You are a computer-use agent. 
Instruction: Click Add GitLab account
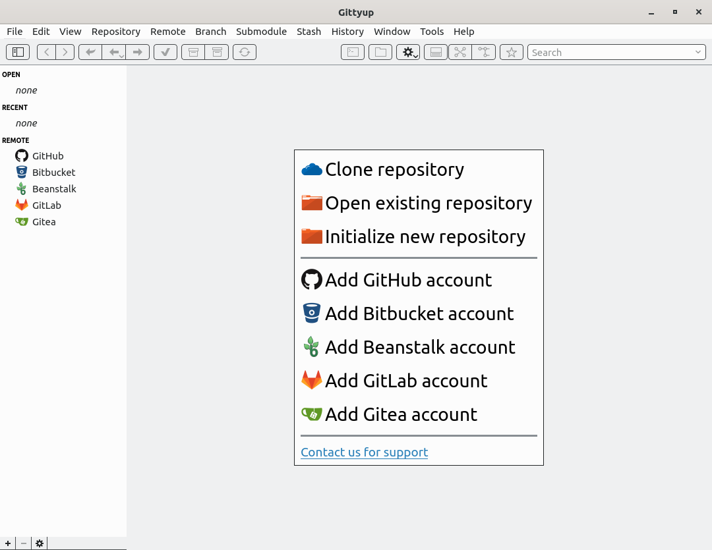(x=394, y=381)
